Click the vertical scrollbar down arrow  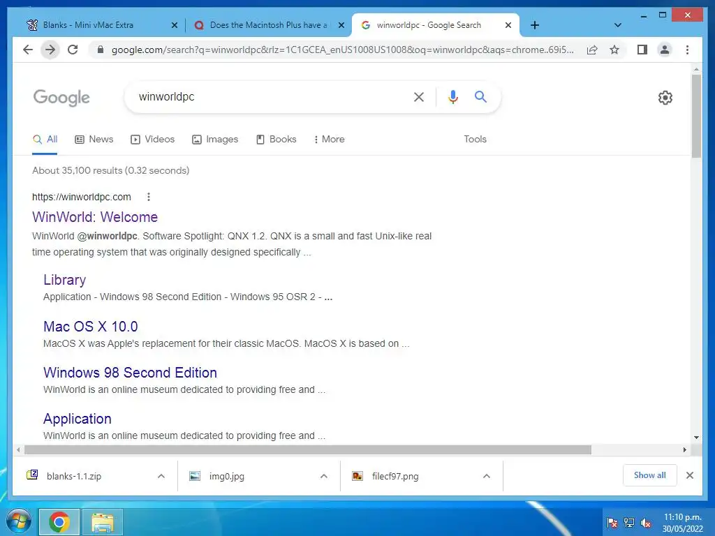696,438
